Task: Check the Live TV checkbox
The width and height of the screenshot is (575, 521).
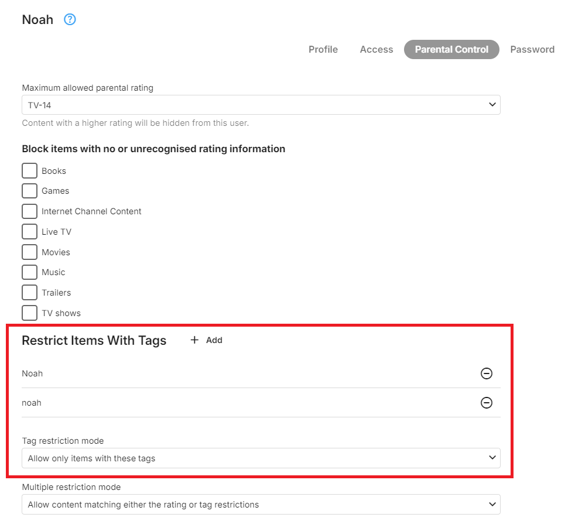Action: coord(30,232)
